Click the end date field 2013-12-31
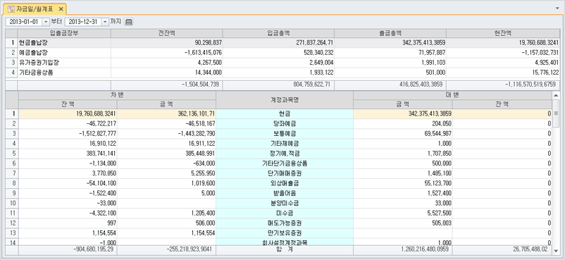Image resolution: width=565 pixels, height=260 pixels. (x=83, y=22)
